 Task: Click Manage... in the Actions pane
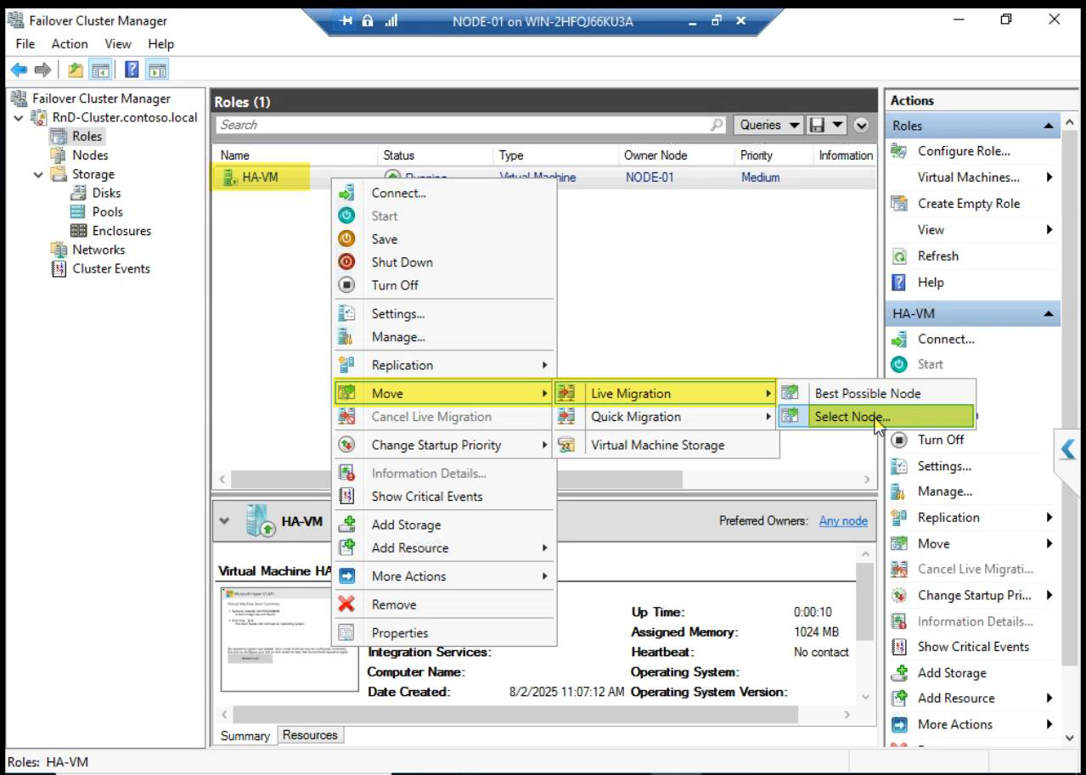coord(945,491)
